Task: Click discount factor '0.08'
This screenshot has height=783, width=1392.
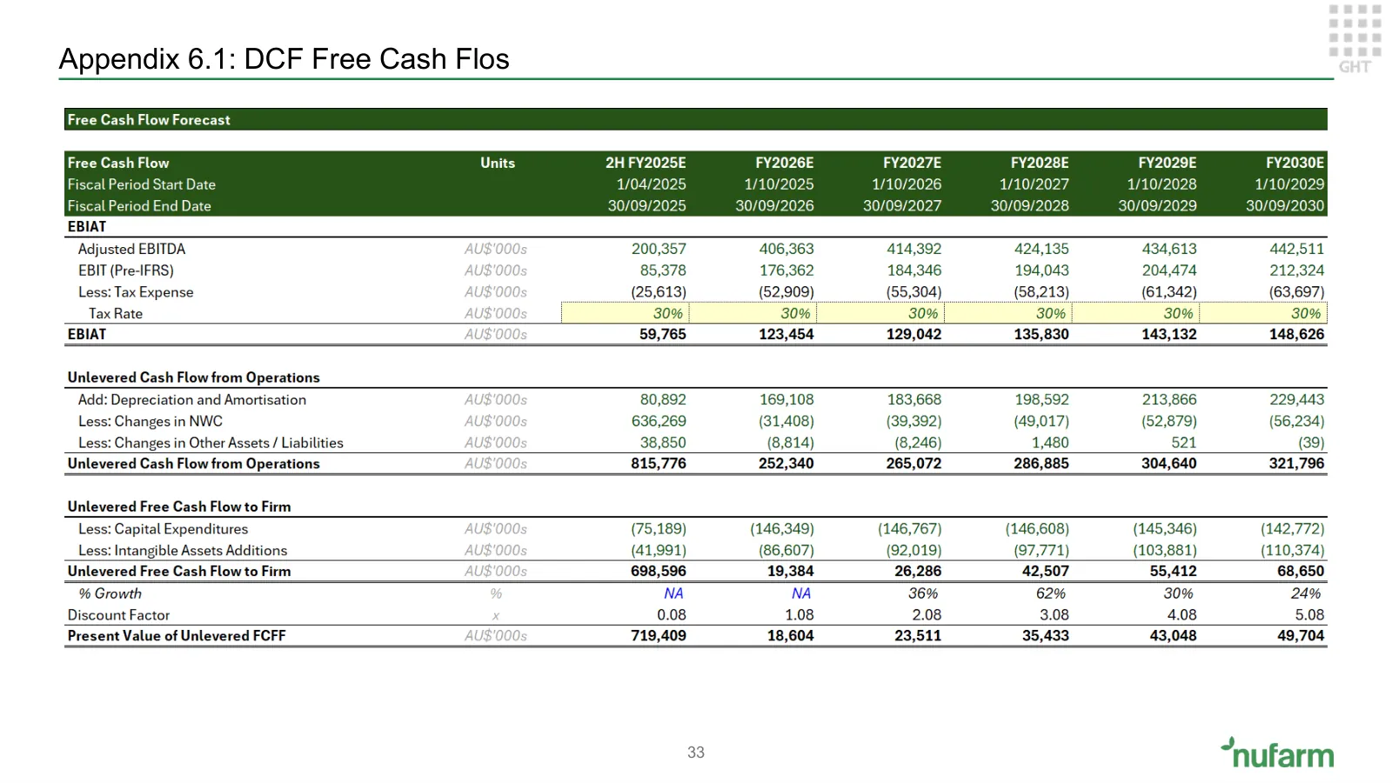Action: coord(672,615)
